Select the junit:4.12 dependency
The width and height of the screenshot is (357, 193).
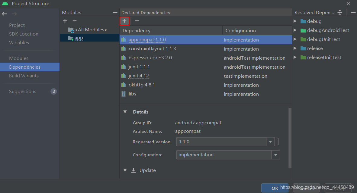pyautogui.click(x=206, y=76)
